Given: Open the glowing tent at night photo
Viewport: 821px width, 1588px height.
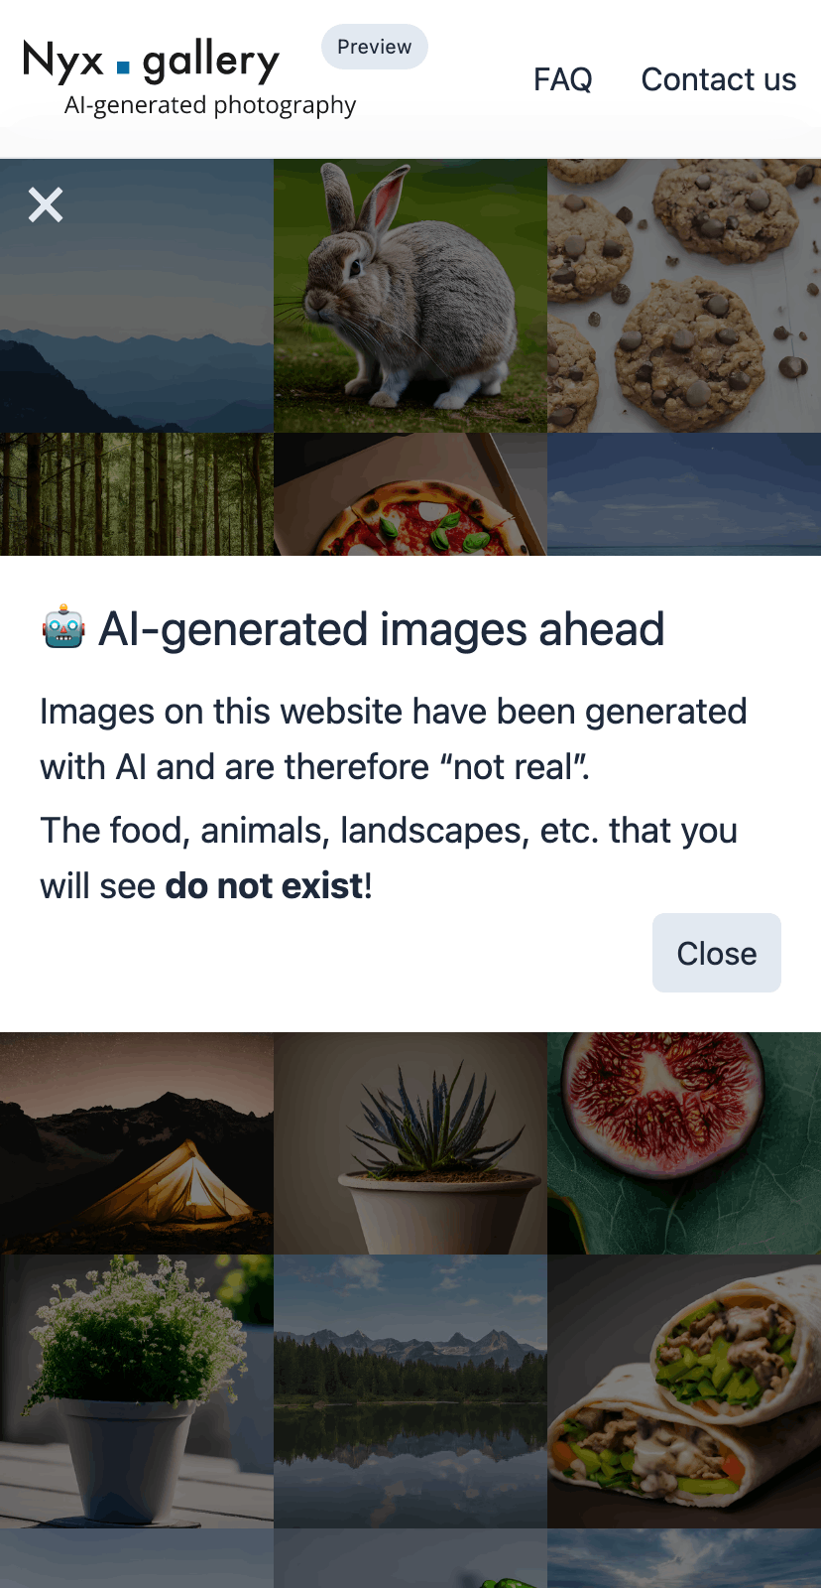Looking at the screenshot, I should coord(137,1143).
